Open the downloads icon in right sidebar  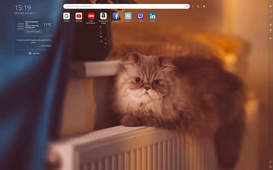270,17
